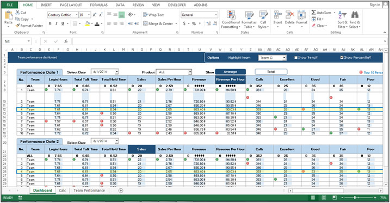
Task: Switch to the Team Performance sheet tab
Action: click(x=89, y=190)
